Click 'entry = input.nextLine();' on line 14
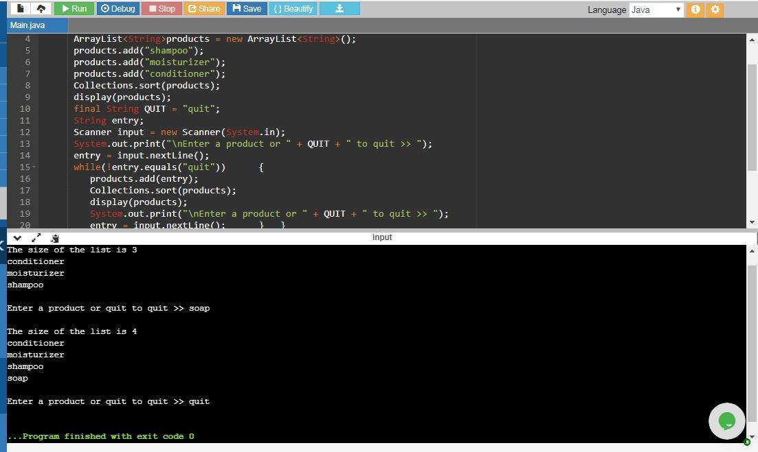This screenshot has height=452, width=758. click(x=141, y=155)
